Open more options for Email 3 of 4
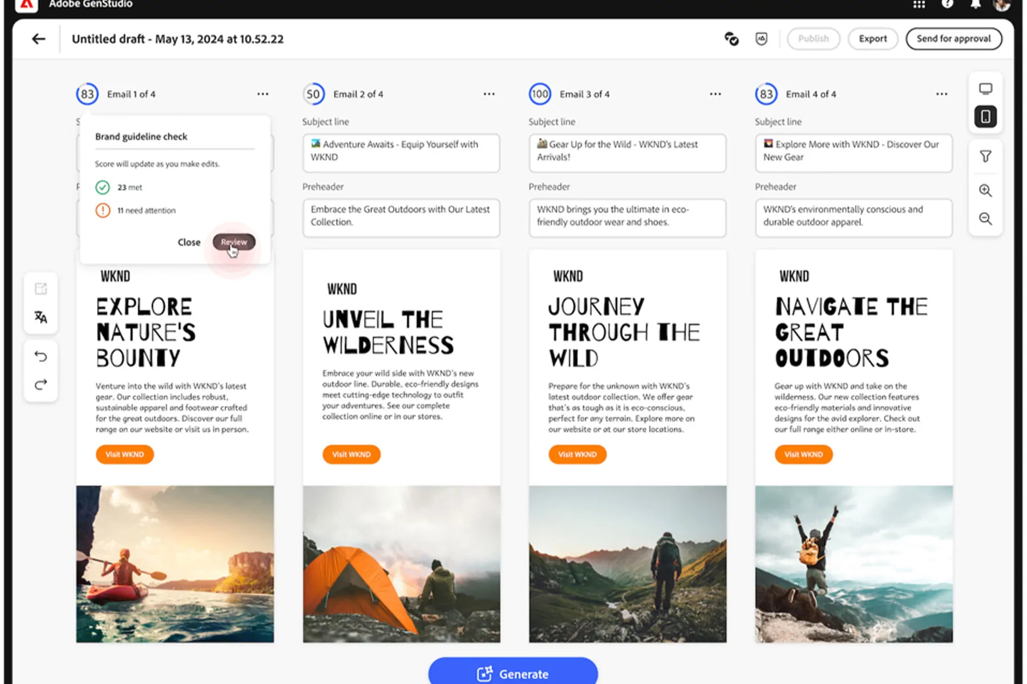1027x684 pixels. (x=715, y=94)
